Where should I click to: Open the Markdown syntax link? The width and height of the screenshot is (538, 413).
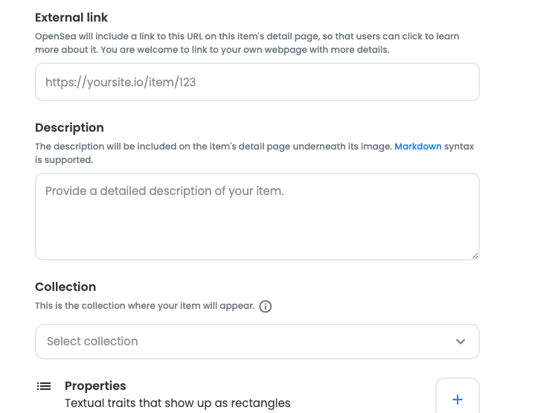[417, 147]
